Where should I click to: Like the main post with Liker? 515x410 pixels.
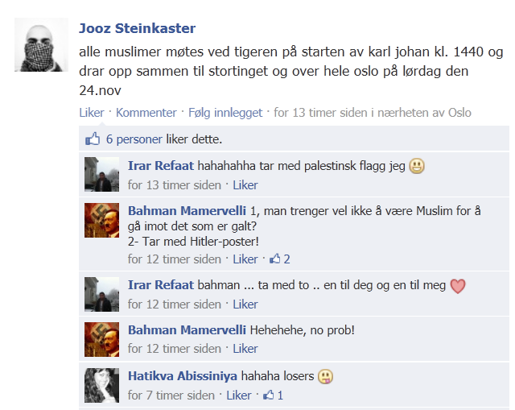[x=92, y=113]
